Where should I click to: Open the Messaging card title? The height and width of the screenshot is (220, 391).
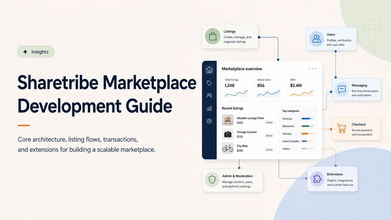[359, 85]
